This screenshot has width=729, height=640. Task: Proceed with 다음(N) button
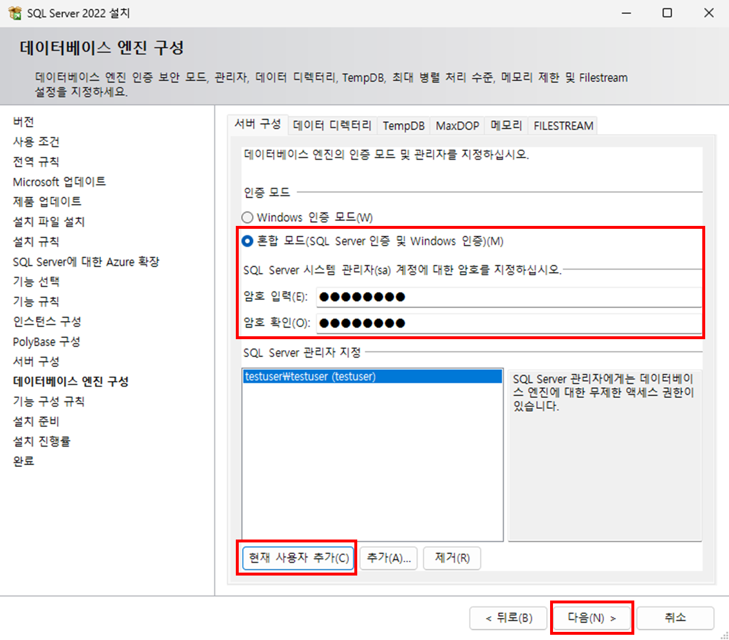click(x=591, y=618)
